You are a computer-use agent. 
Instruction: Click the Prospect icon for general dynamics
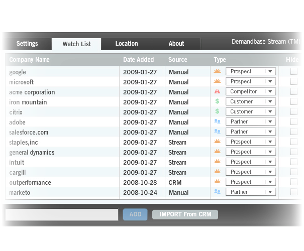click(x=217, y=152)
